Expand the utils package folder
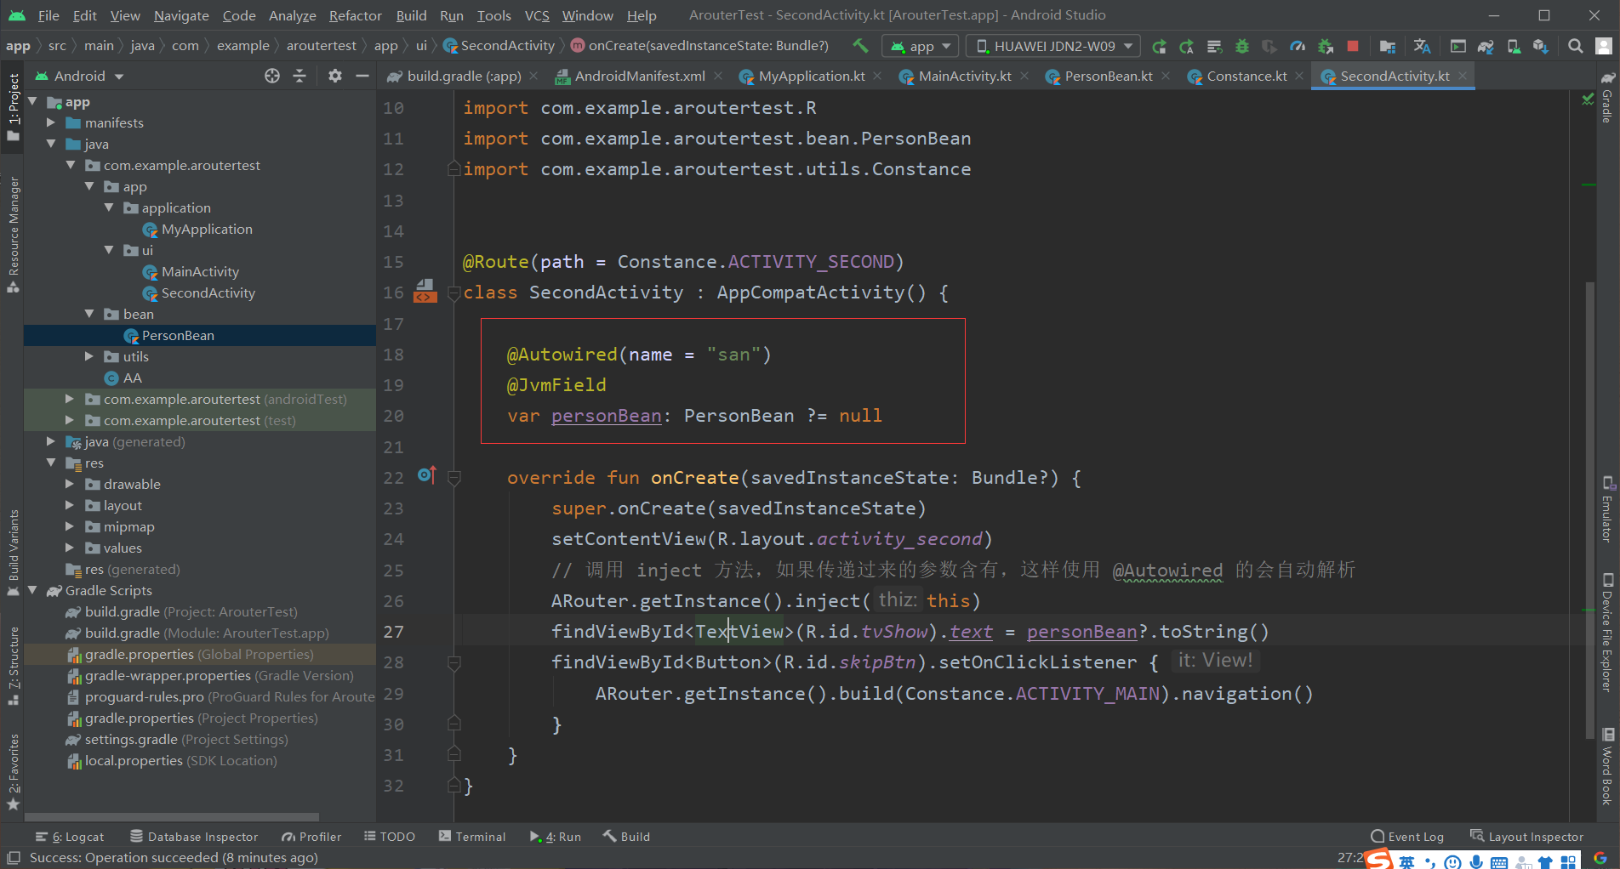This screenshot has height=869, width=1620. click(89, 357)
